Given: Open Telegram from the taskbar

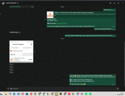Looking at the screenshot, I should coord(78,94).
